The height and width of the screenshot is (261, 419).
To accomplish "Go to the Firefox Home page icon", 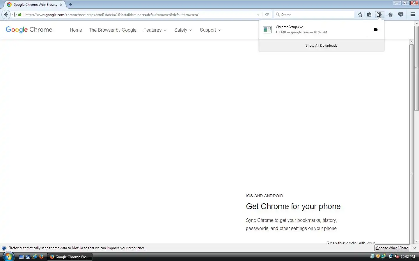I will 390,14.
